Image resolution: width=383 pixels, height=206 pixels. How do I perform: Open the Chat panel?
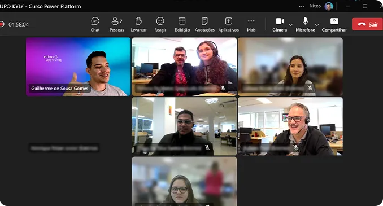[95, 24]
